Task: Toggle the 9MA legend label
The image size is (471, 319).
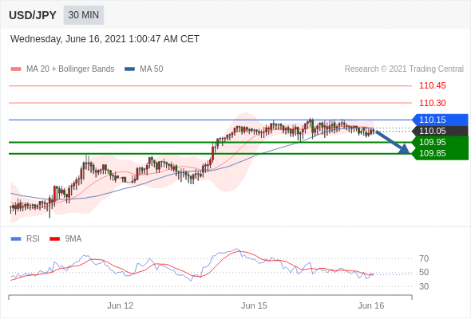Action: (73, 239)
